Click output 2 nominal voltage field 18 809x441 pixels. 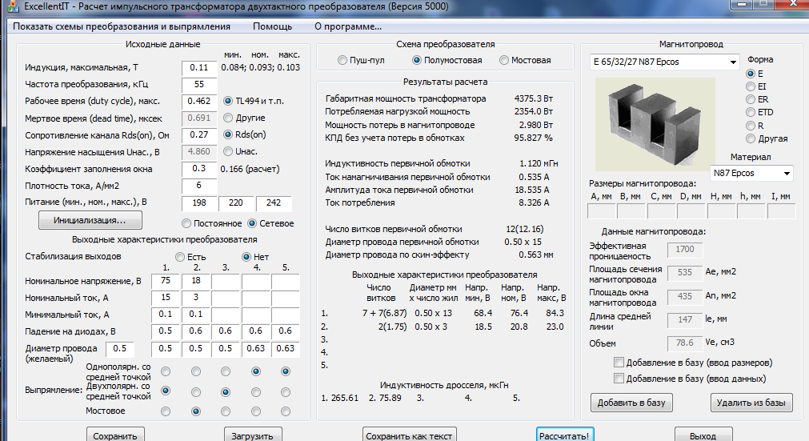195,281
